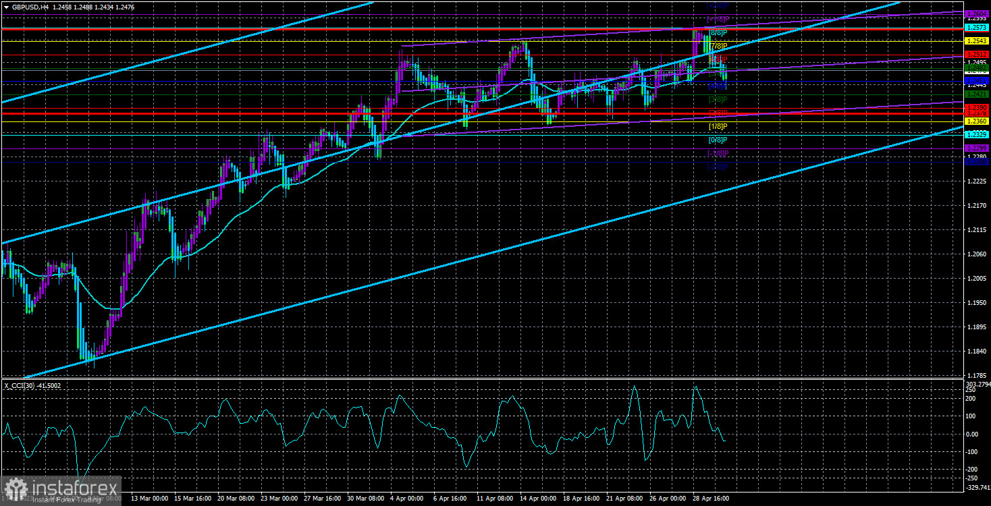
Task: Click the 21 Apr 08:00 time label
Action: click(x=625, y=499)
